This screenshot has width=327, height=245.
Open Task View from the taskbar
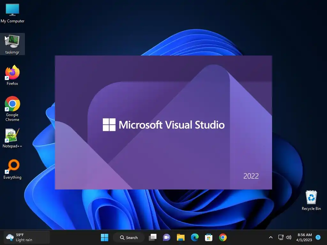153,237
